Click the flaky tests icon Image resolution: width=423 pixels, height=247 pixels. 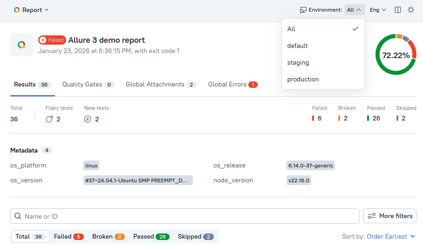click(x=49, y=119)
